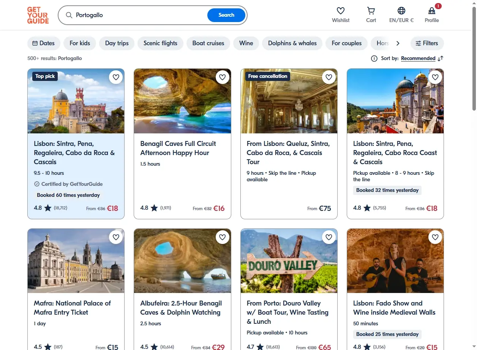The width and height of the screenshot is (477, 350).
Task: Show more filter chips with right arrow
Action: tap(398, 43)
